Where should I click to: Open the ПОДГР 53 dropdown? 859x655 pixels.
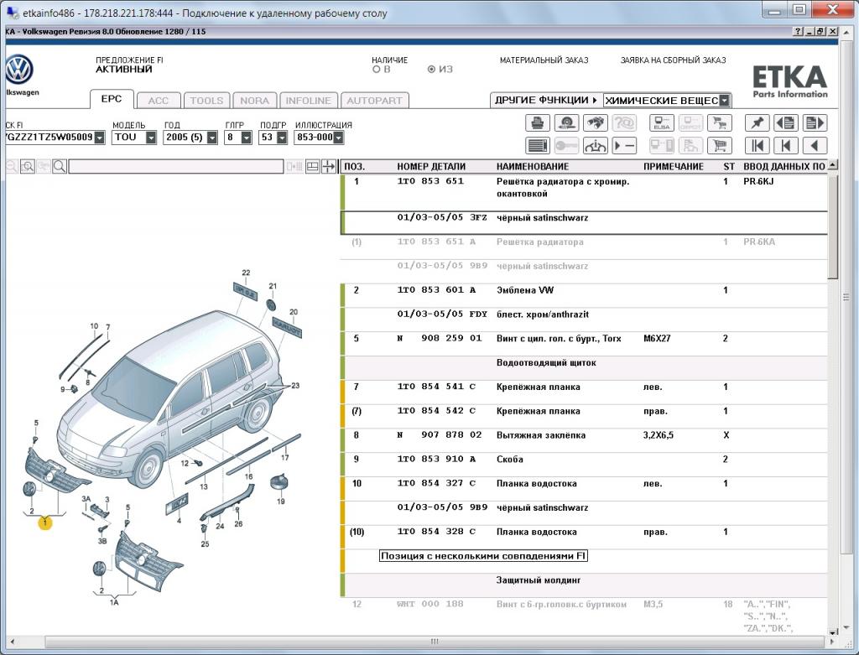coord(282,138)
